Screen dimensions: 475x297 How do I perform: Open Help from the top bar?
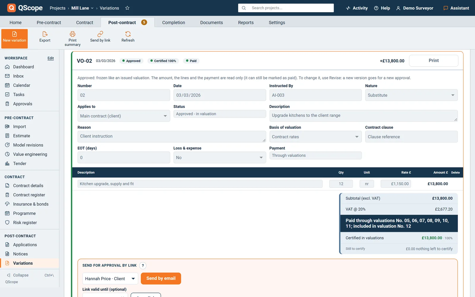382,8
